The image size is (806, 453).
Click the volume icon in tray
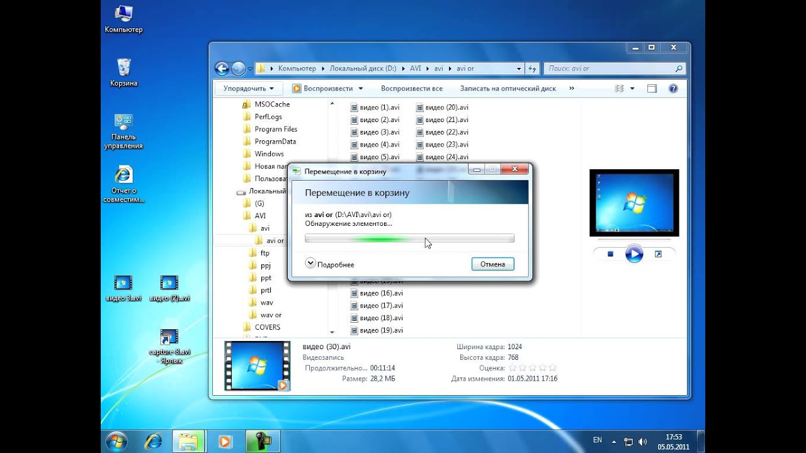[x=642, y=442]
